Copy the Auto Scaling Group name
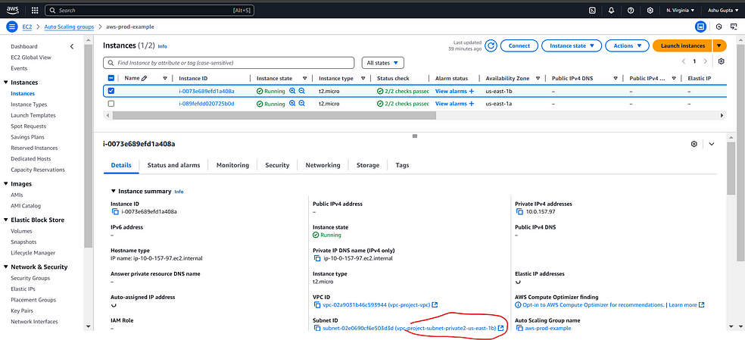 [519, 328]
